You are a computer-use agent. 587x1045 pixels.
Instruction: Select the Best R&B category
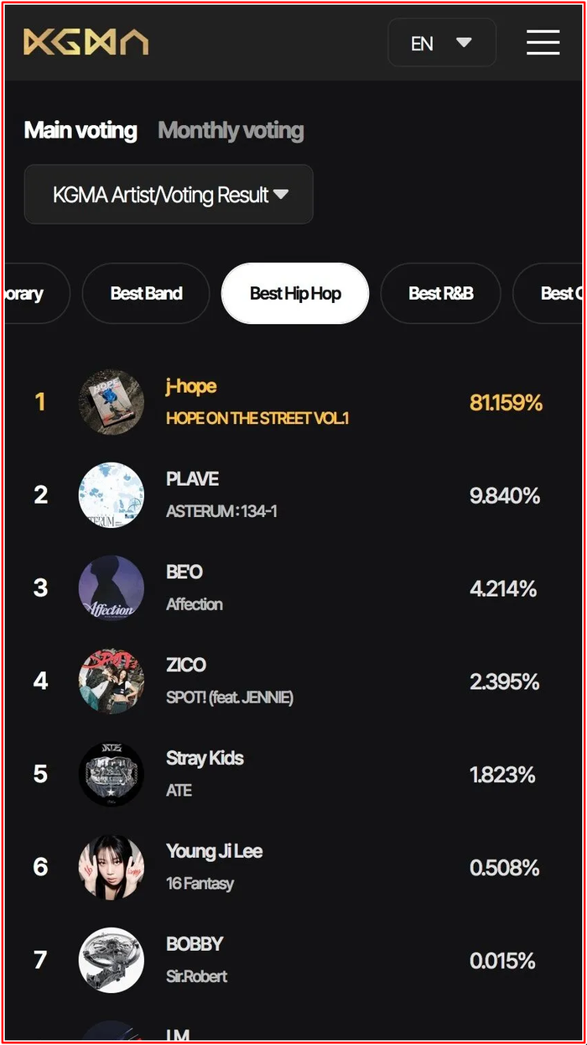pyautogui.click(x=440, y=293)
